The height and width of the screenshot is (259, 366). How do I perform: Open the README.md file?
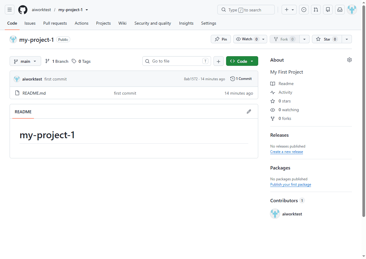[x=34, y=93]
